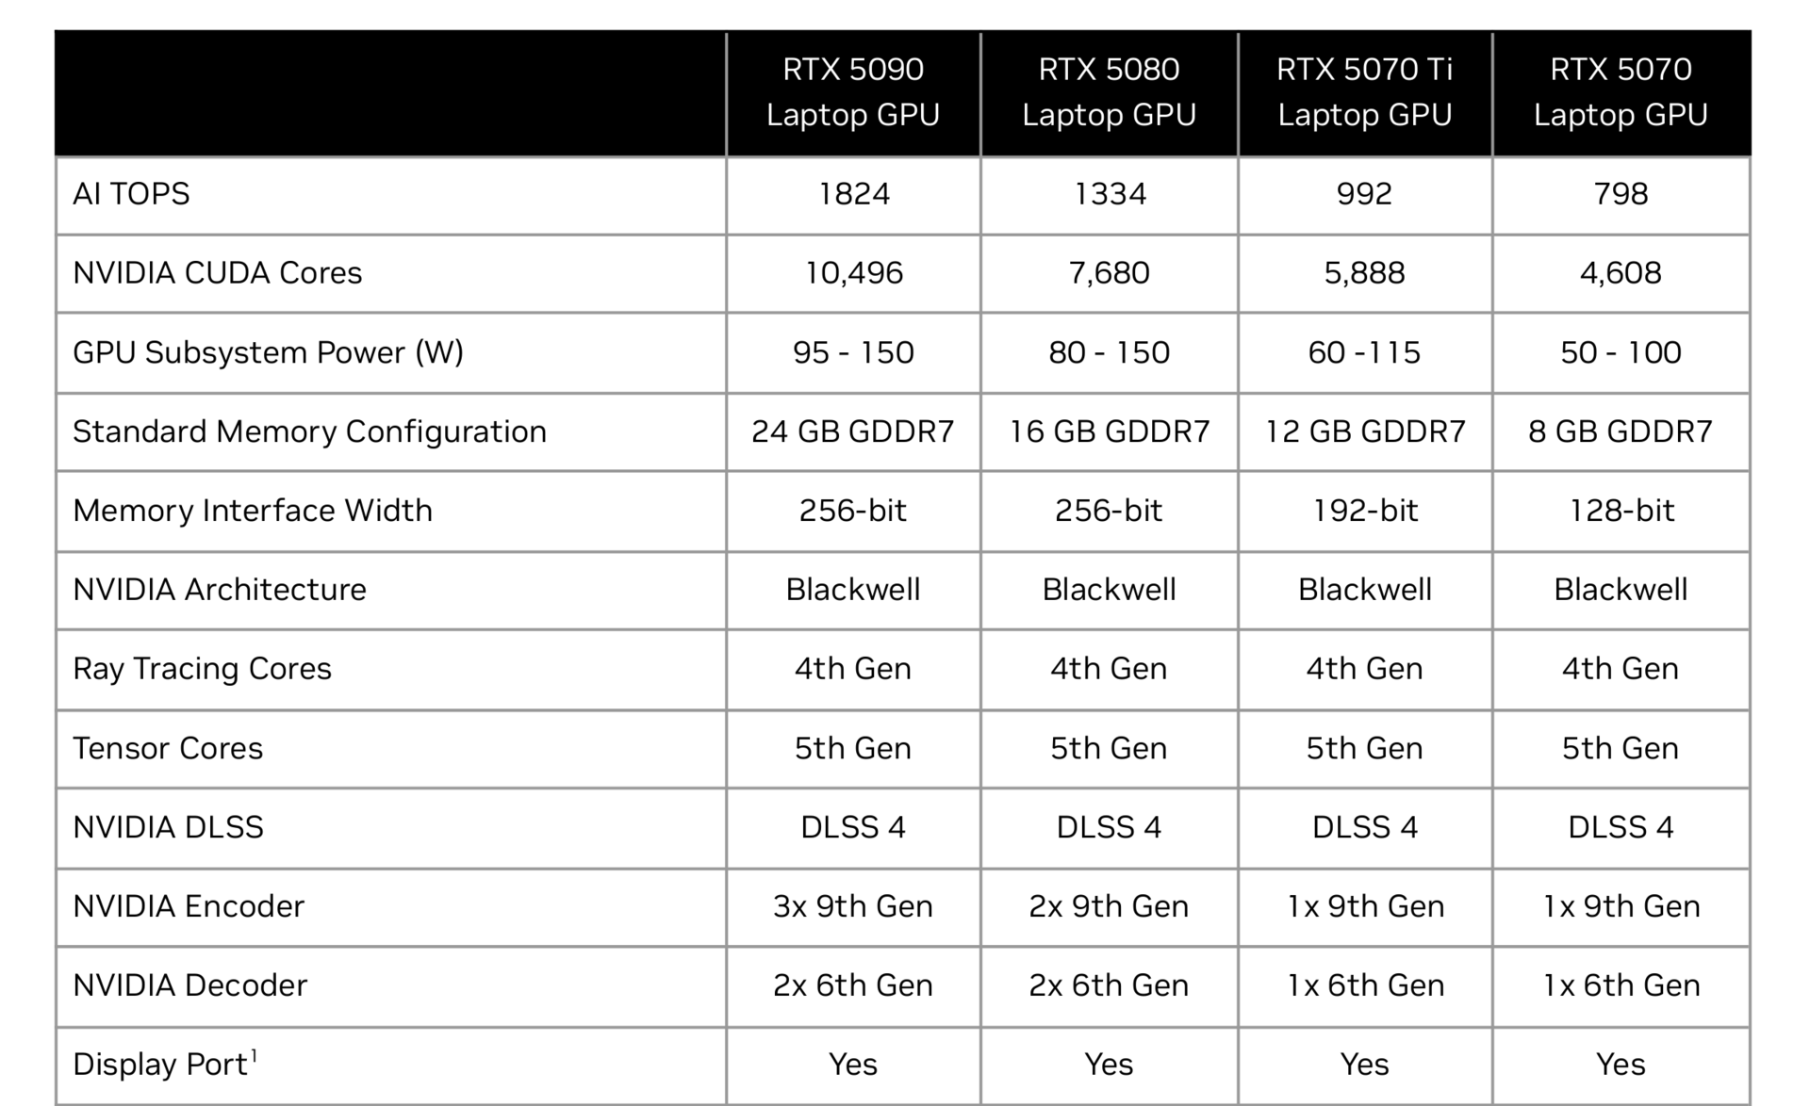Viewport: 1810px width, 1106px height.
Task: Select the 24 GB GDDR7 cell
Action: point(852,431)
